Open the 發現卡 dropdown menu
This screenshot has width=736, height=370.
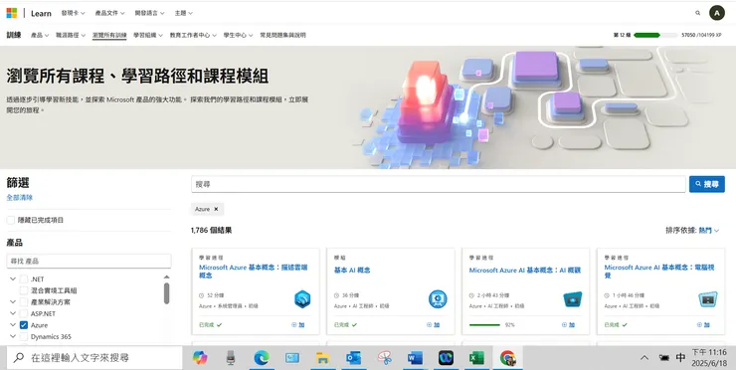73,13
